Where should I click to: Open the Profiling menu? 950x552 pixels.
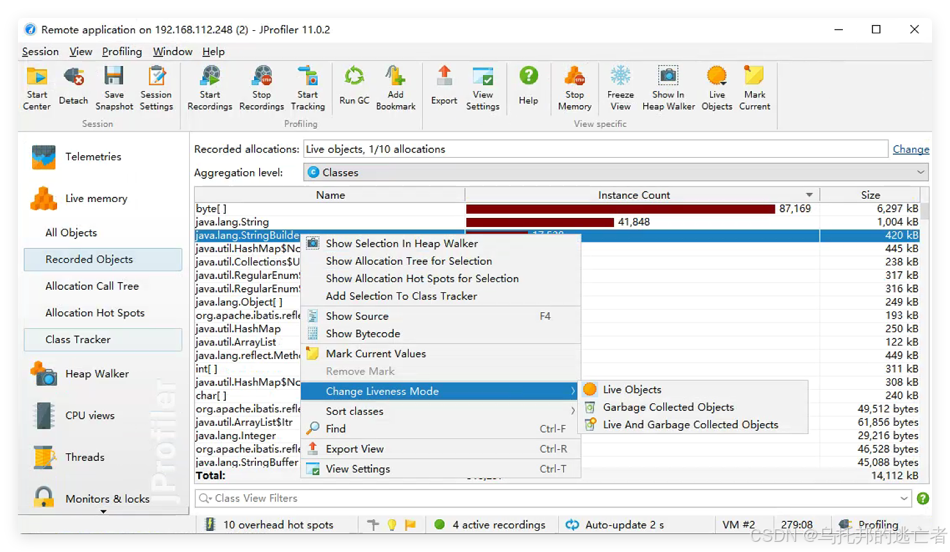[x=122, y=52]
